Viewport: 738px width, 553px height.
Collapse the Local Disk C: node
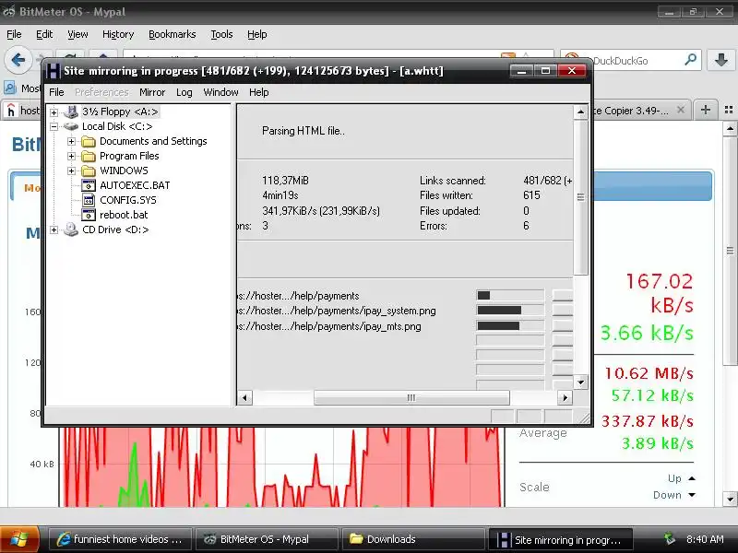(x=54, y=126)
